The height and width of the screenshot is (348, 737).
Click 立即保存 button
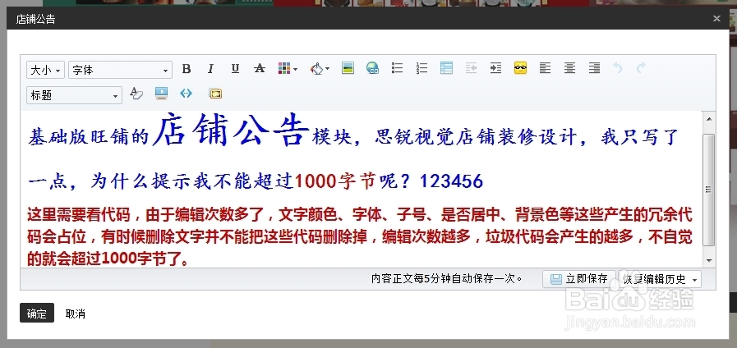point(579,279)
